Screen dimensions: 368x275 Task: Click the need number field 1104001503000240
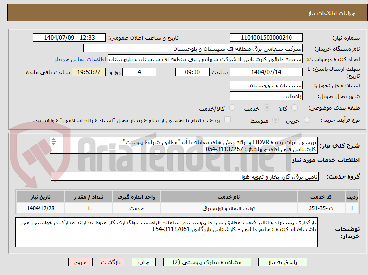click(x=266, y=38)
